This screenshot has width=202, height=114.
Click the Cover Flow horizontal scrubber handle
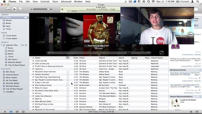tap(129, 53)
